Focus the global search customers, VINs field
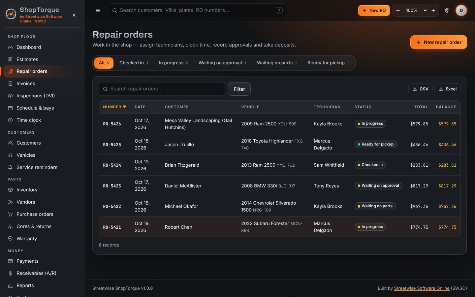475x297 pixels. [197, 10]
